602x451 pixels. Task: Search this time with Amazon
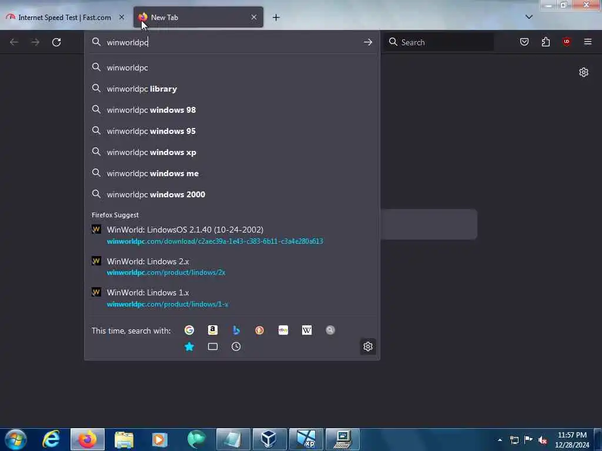pyautogui.click(x=213, y=330)
